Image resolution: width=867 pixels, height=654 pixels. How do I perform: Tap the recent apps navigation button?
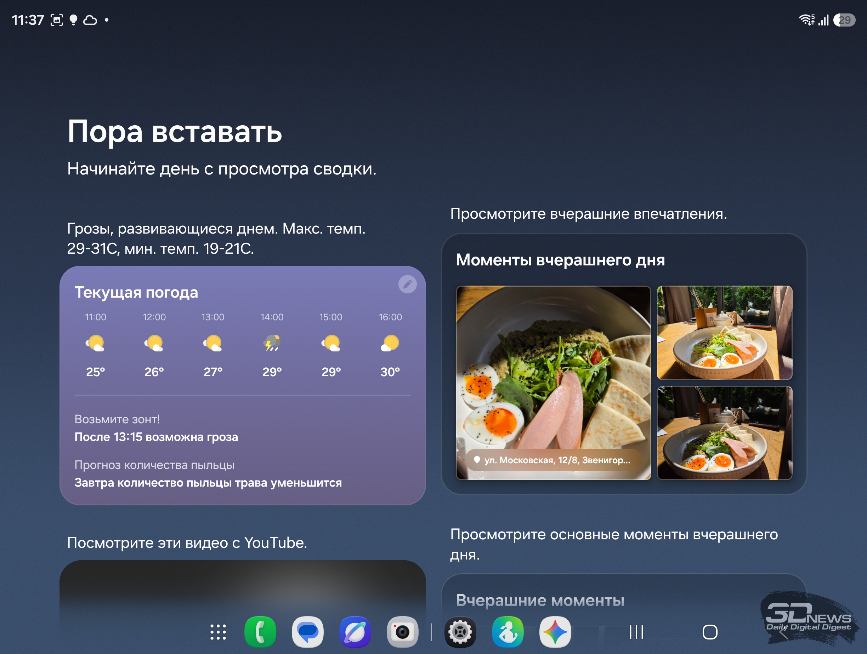pyautogui.click(x=636, y=632)
